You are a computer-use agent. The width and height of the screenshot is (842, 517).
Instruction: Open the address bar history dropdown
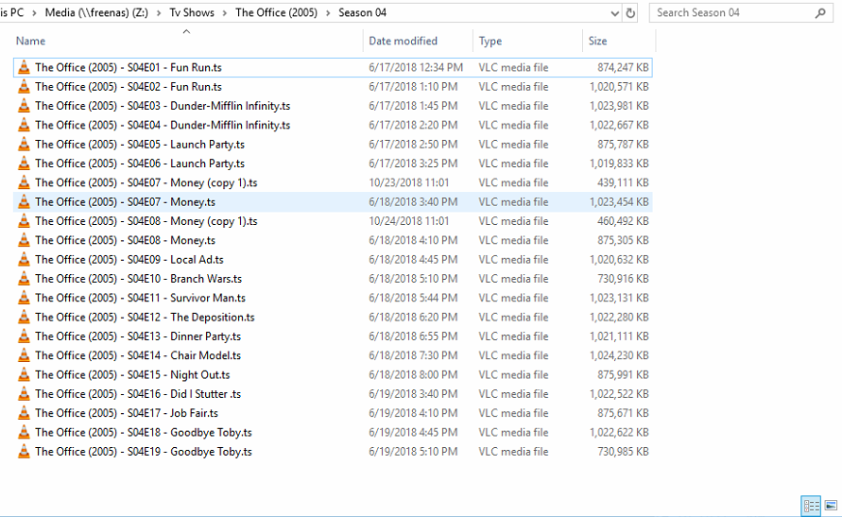615,13
